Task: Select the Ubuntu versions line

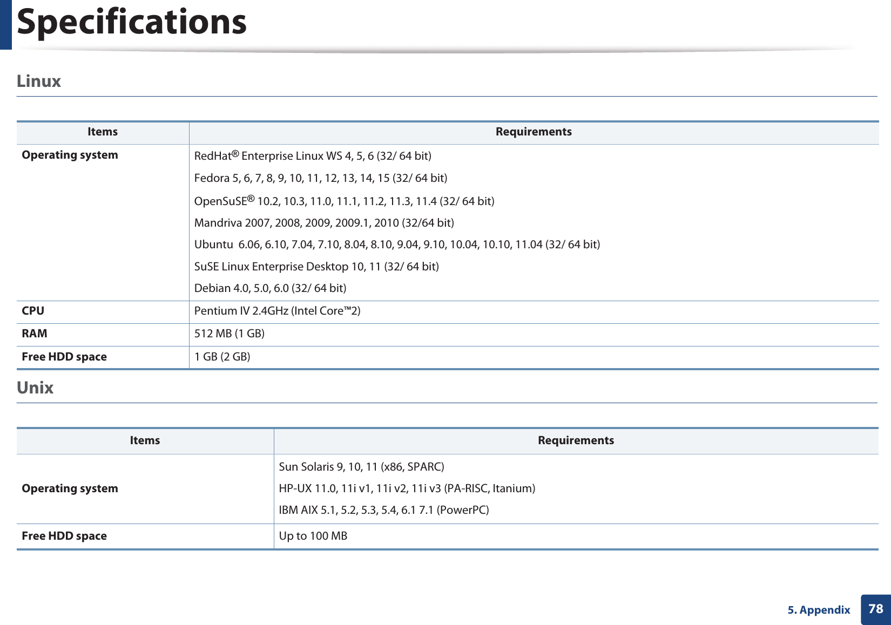Action: [397, 244]
